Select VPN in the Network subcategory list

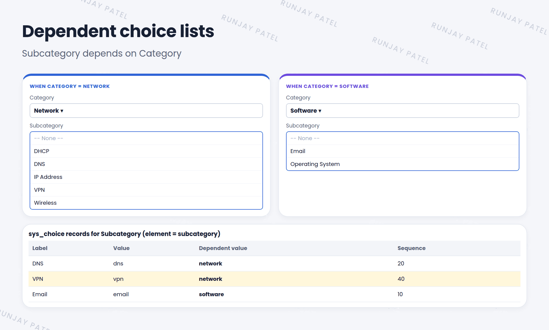(x=146, y=190)
